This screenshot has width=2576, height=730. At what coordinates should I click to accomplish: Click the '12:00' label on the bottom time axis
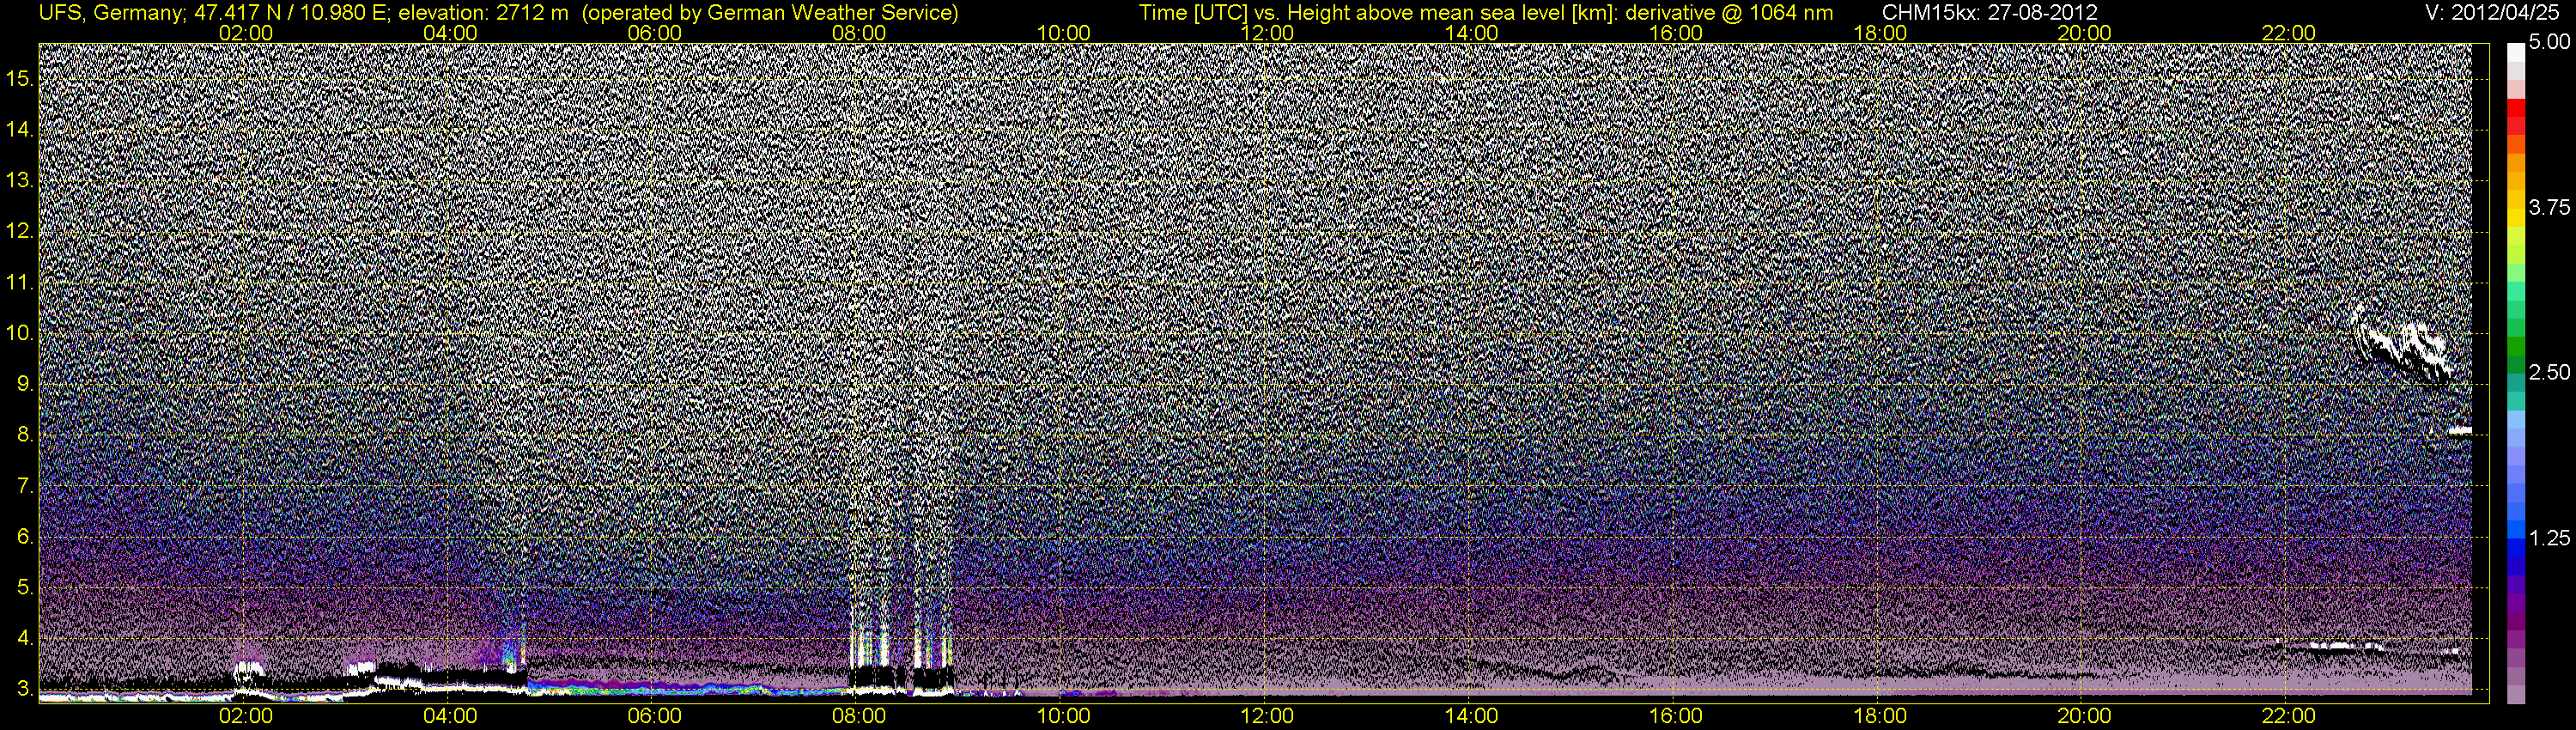[x=1267, y=716]
